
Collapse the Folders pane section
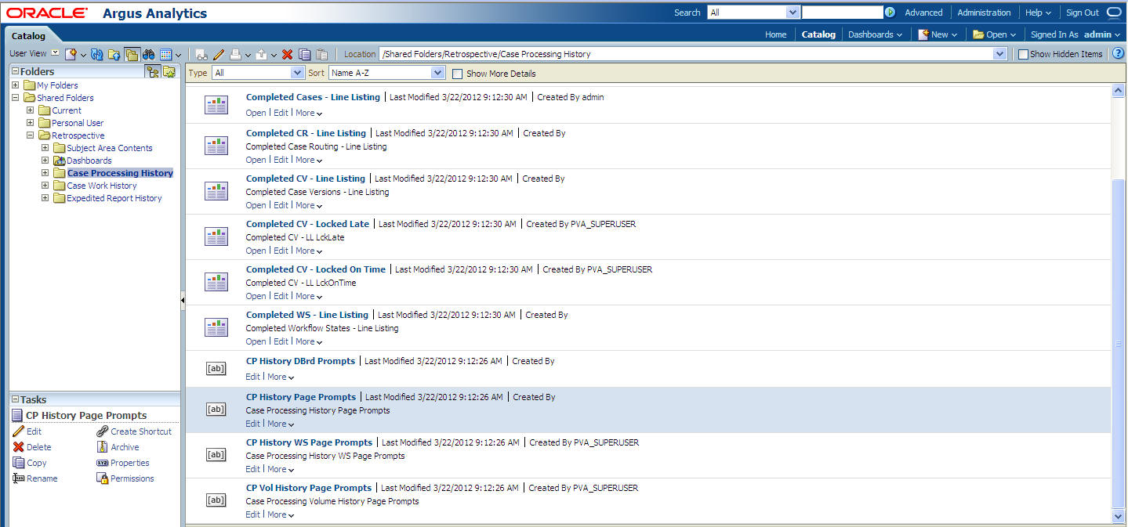click(15, 71)
